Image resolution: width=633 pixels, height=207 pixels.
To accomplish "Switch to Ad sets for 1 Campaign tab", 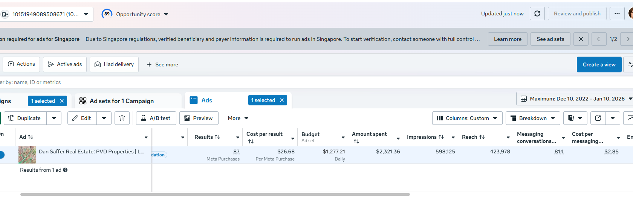I will pos(122,101).
